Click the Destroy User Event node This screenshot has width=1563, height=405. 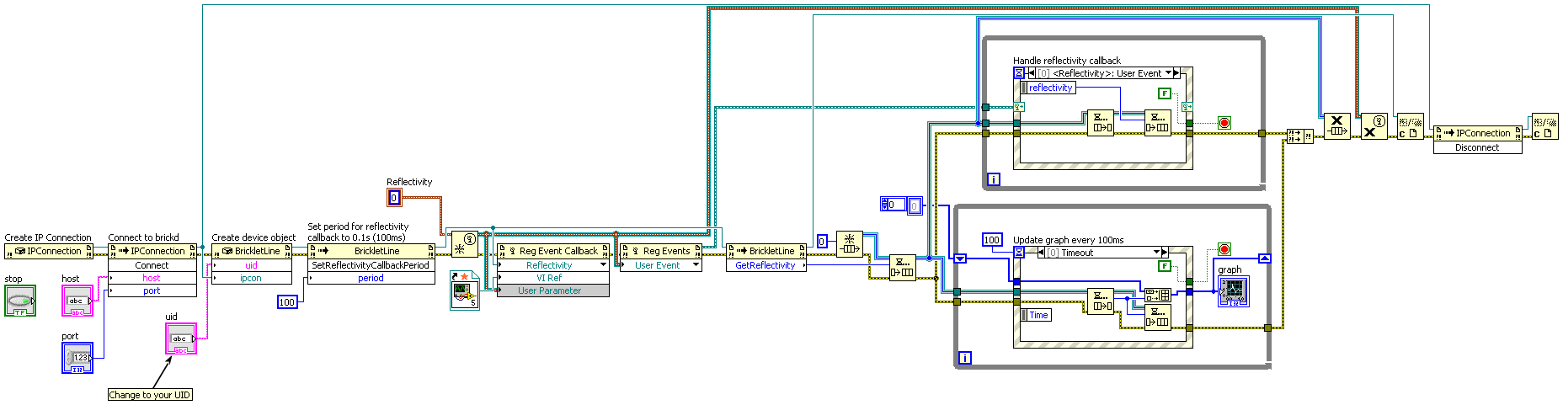click(x=1374, y=126)
